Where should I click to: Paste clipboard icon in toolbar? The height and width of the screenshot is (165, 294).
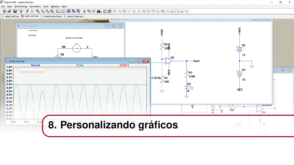tap(94, 12)
